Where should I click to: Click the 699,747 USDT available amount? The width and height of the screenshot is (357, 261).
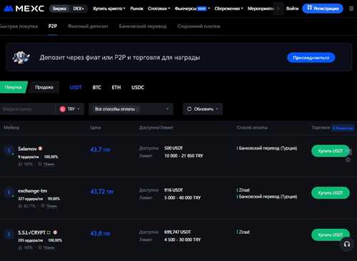(178, 232)
